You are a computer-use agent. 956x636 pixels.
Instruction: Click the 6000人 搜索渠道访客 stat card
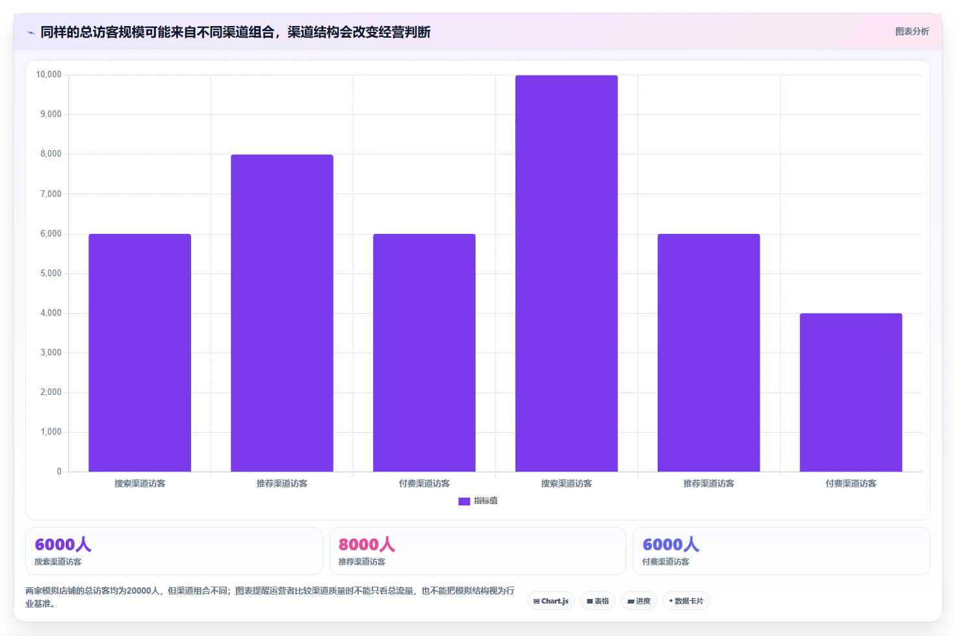[174, 551]
